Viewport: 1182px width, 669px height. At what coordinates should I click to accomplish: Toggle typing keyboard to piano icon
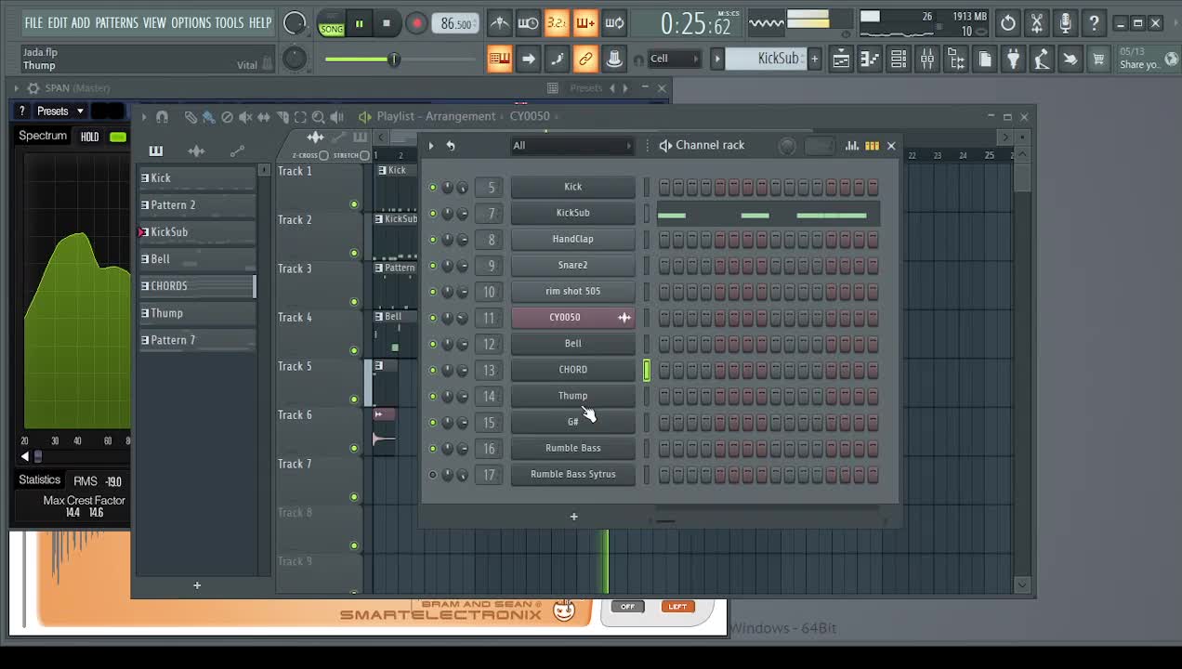pyautogui.click(x=499, y=59)
